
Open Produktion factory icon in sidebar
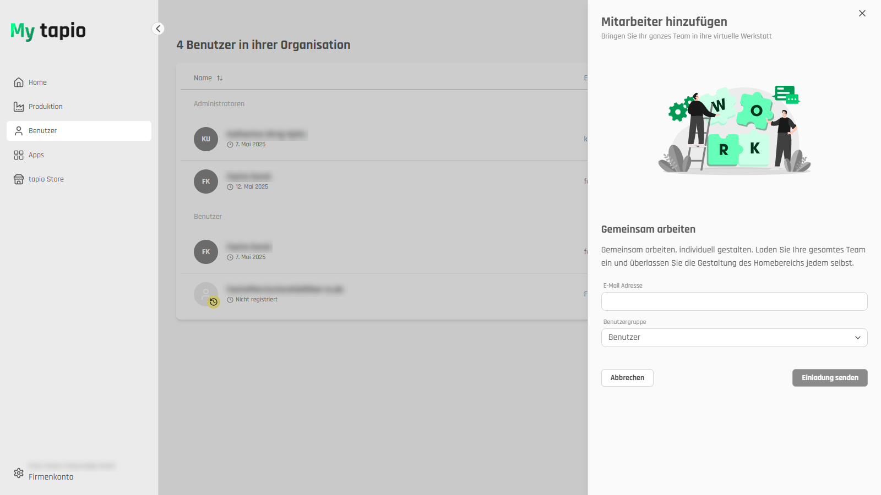pyautogui.click(x=19, y=107)
